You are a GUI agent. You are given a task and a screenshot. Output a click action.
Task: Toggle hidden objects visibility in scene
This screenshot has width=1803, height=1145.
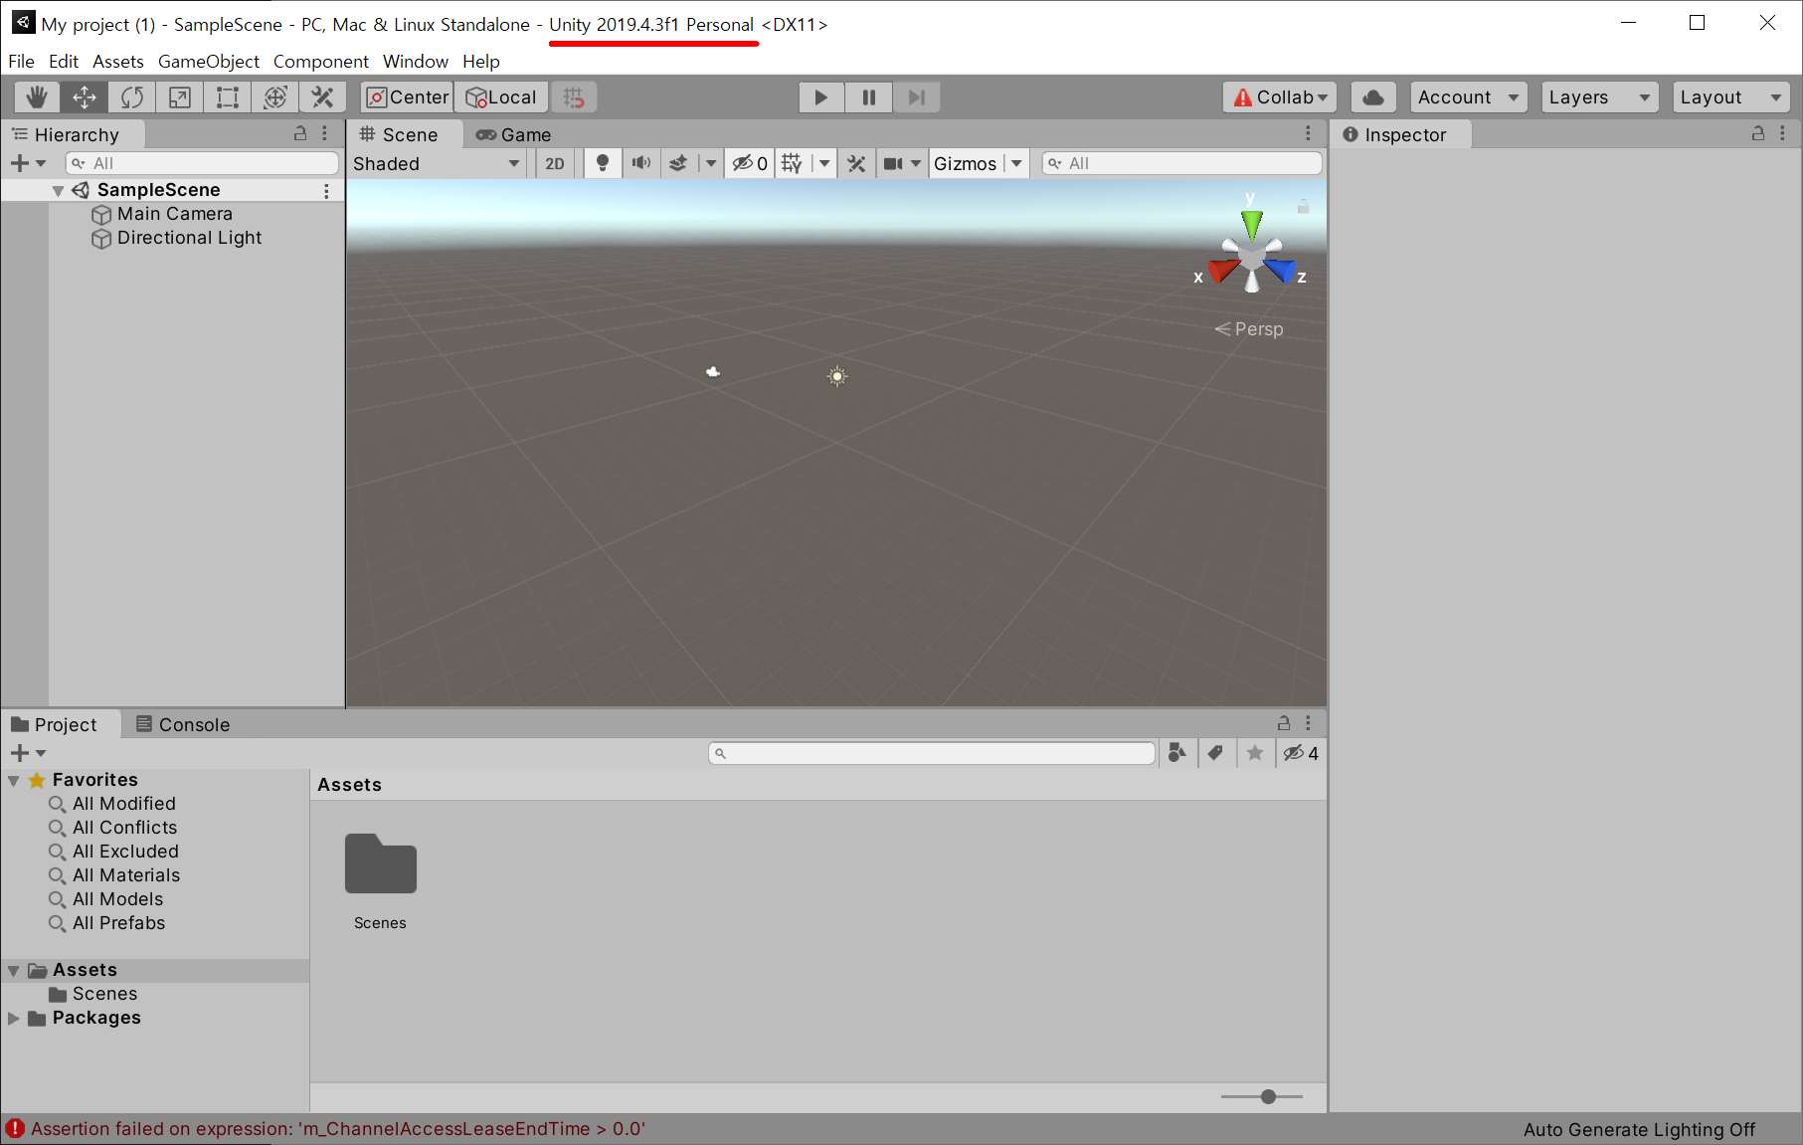tap(750, 163)
